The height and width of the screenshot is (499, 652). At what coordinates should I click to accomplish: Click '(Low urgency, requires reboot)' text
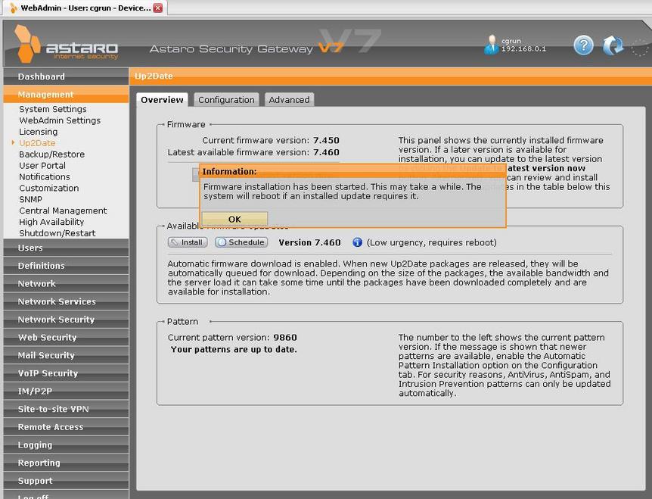pos(432,242)
